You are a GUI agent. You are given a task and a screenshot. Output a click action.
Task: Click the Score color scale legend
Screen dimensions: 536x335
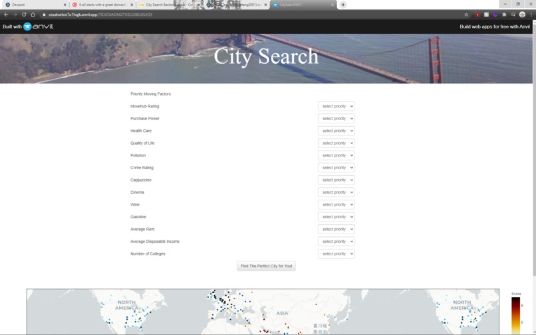coord(516,316)
